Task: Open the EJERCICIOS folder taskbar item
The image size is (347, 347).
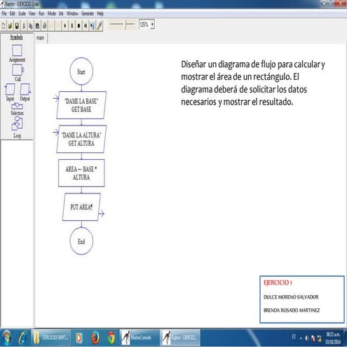Action: [51, 338]
